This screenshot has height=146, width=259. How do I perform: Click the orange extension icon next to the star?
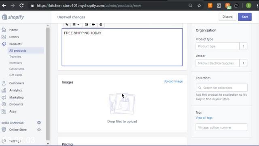(x=210, y=5)
